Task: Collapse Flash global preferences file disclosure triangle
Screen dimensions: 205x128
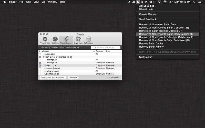Action: [x=43, y=57]
